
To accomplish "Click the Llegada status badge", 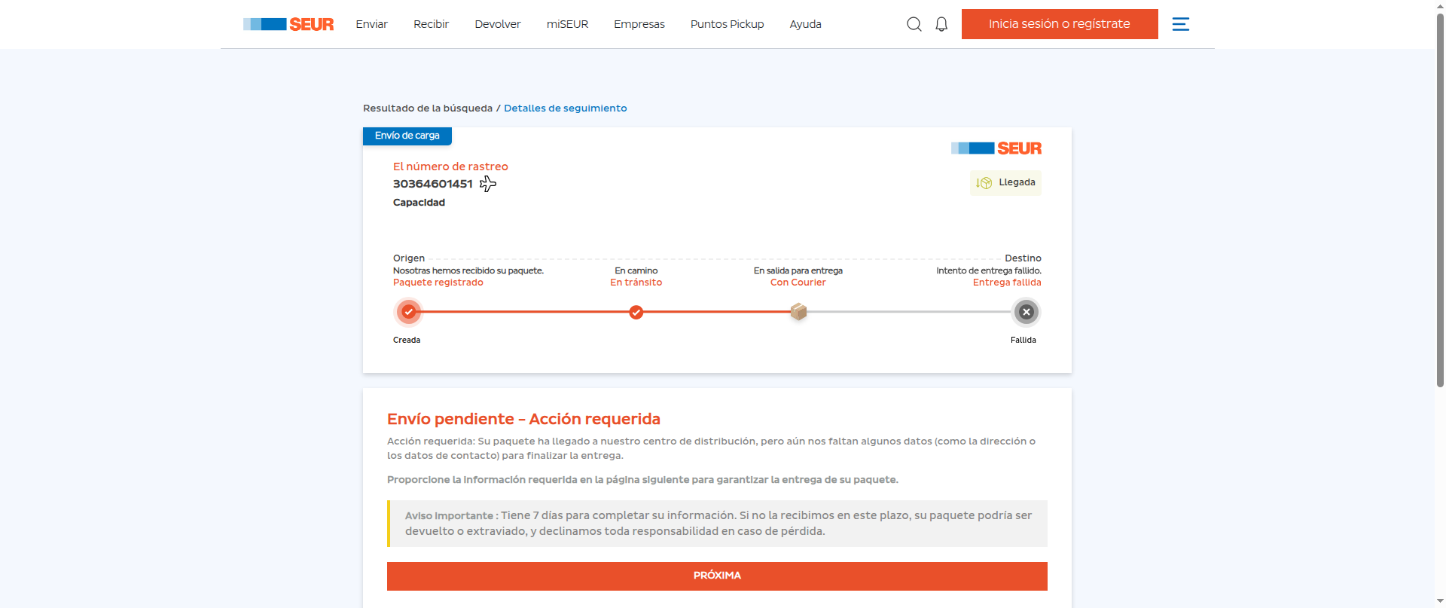I will [1005, 183].
